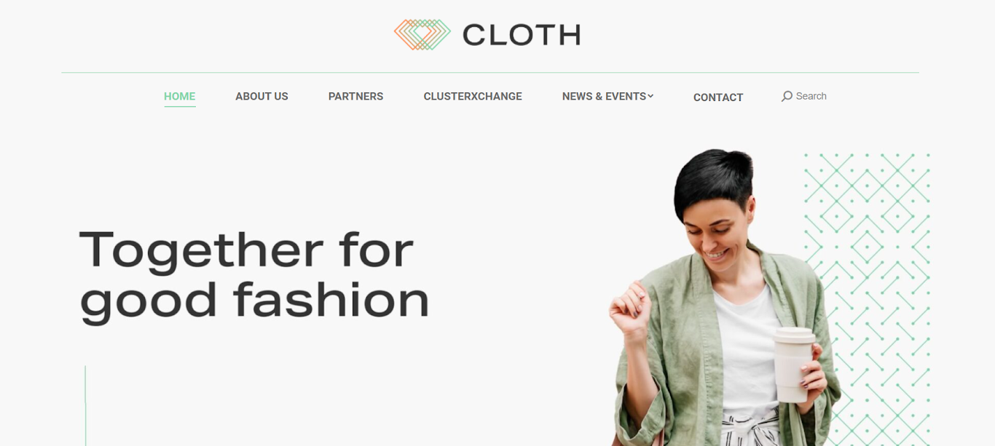This screenshot has height=446, width=995.
Task: Click the green vertical line below headline
Action: pos(85,406)
